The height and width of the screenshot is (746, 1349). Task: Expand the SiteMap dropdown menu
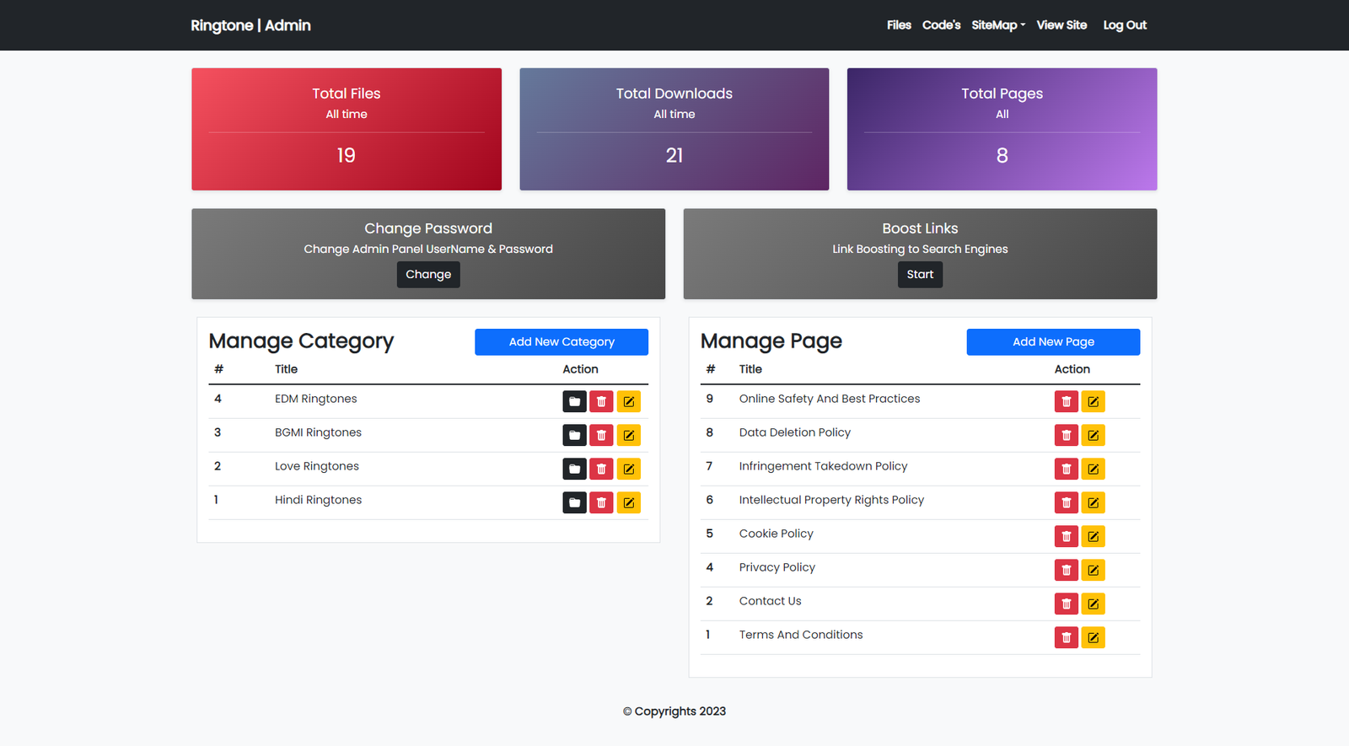[x=998, y=25]
